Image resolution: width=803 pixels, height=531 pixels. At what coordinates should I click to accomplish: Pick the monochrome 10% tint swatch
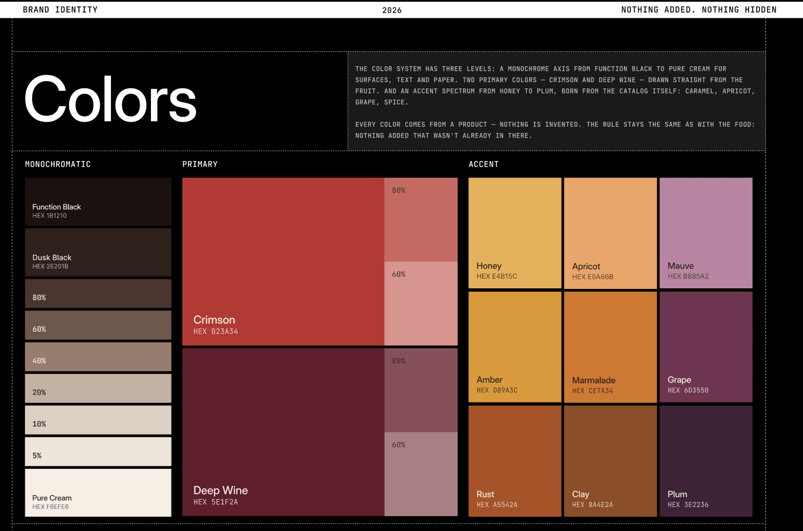tap(98, 420)
